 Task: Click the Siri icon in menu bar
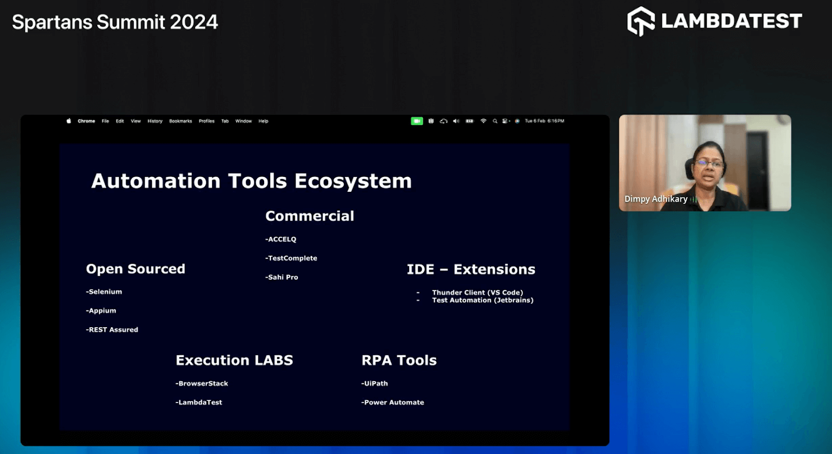click(517, 121)
